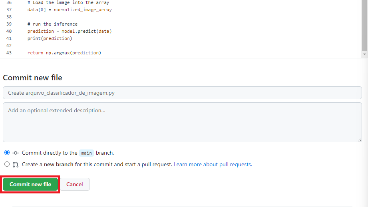Select Commit directly to the main branch
This screenshot has height=207, width=368.
pos(7,153)
